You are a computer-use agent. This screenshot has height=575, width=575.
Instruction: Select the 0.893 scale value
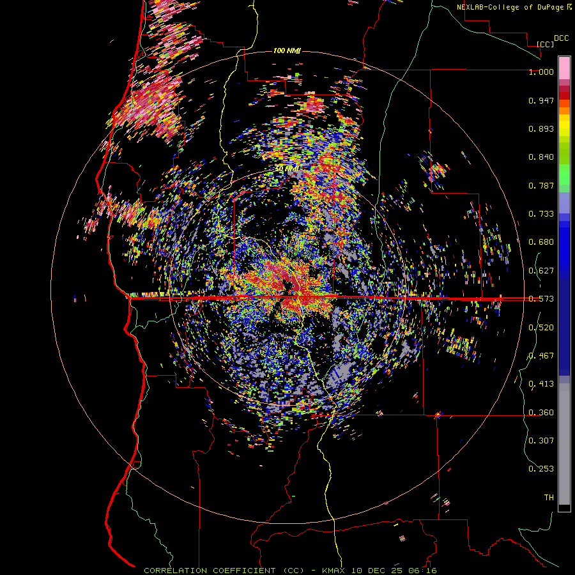pyautogui.click(x=541, y=128)
